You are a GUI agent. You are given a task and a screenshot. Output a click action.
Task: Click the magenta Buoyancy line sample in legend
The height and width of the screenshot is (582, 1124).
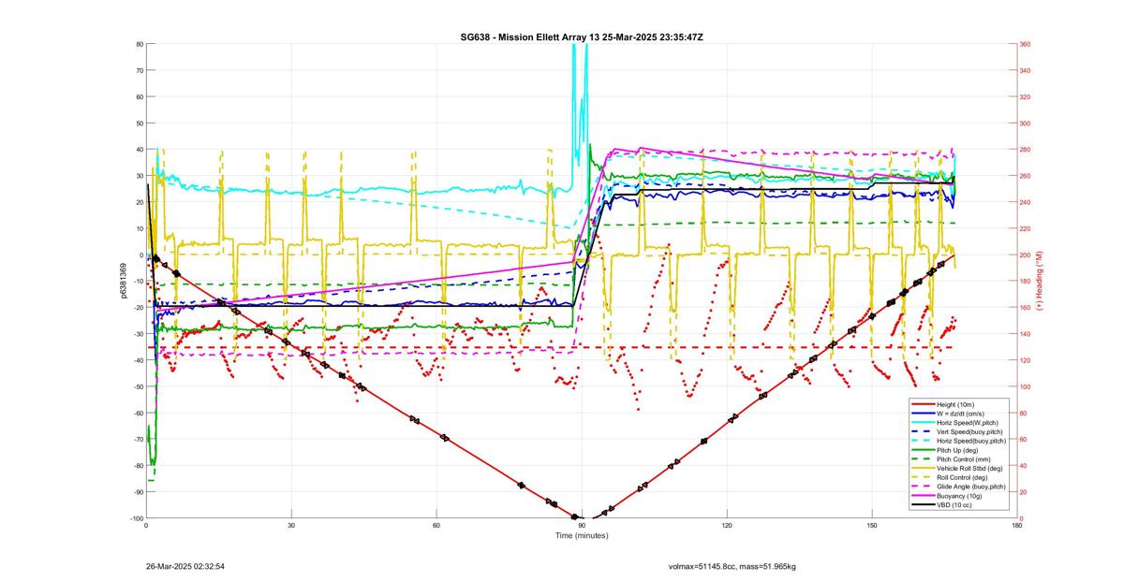coord(923,496)
